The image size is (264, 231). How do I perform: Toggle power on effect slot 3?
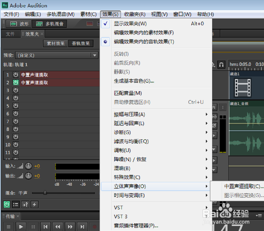(x=16, y=90)
